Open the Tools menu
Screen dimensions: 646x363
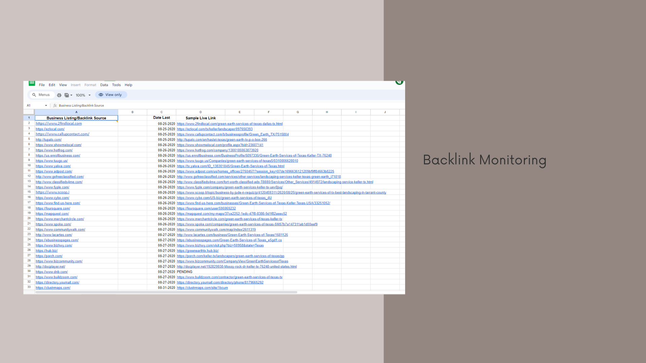tap(116, 85)
